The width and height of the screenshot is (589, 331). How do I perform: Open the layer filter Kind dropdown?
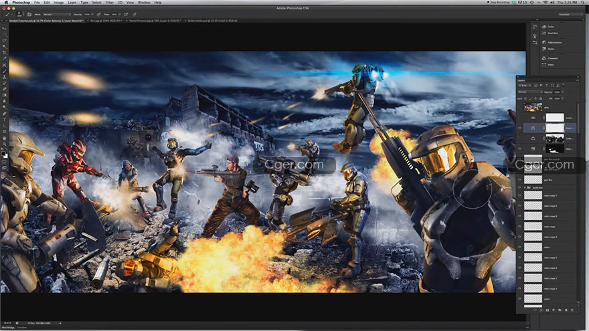point(525,85)
